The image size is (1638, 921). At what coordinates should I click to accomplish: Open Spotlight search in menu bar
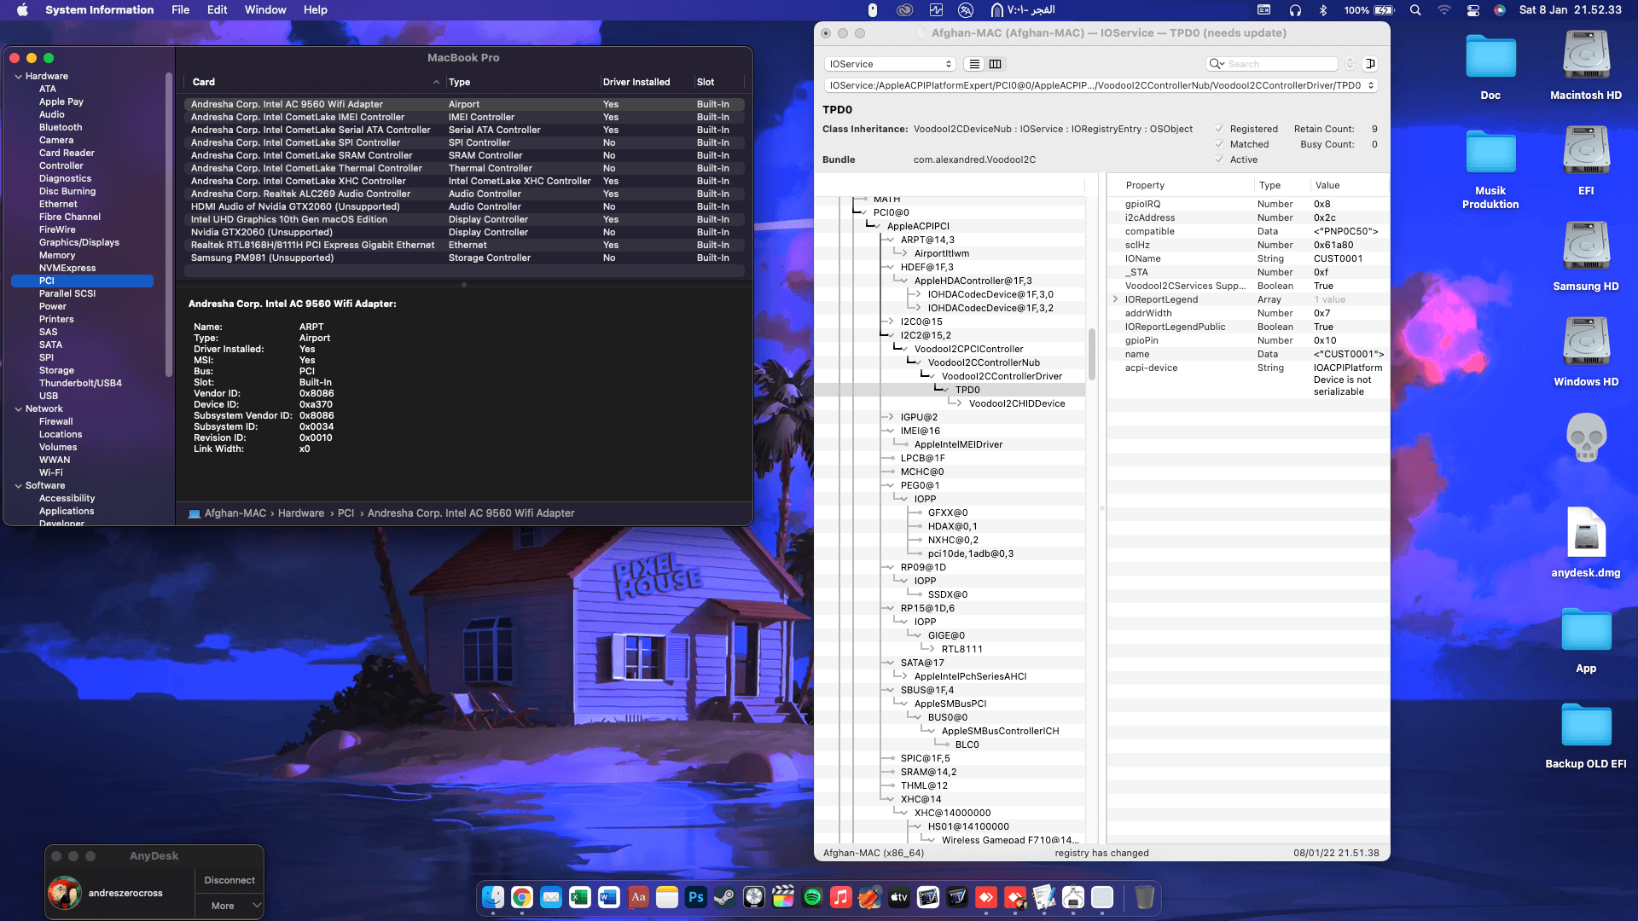click(1415, 10)
